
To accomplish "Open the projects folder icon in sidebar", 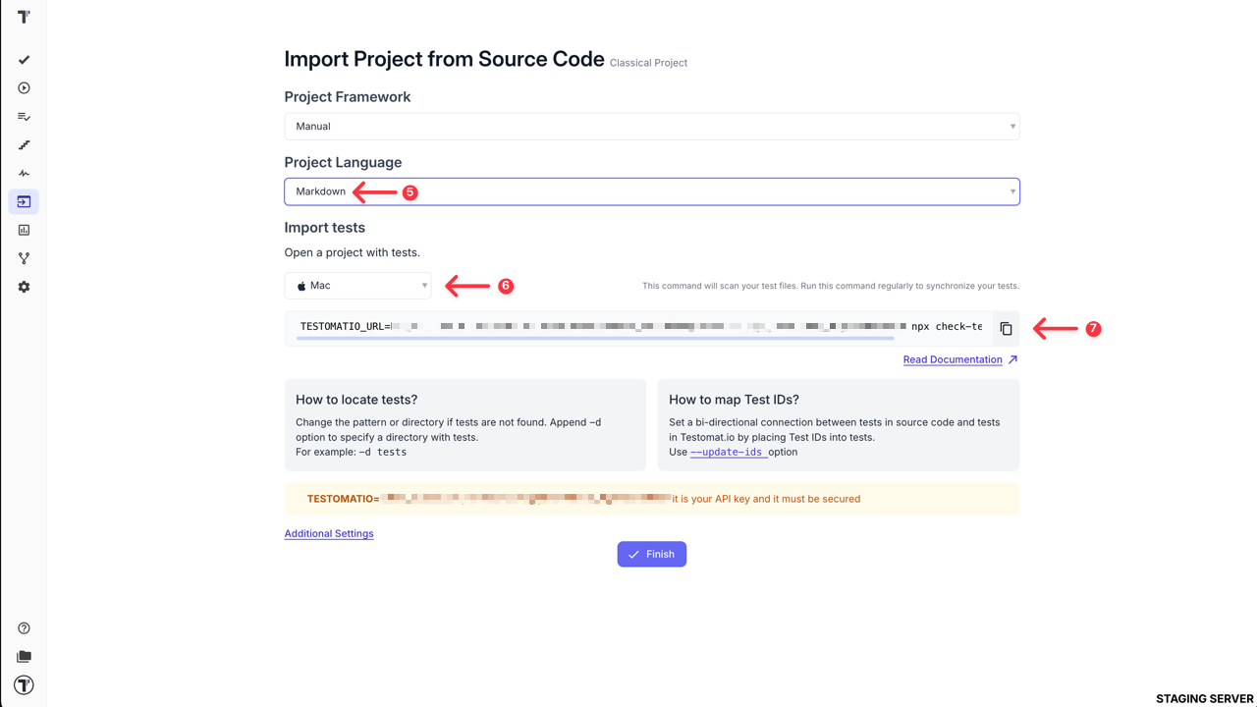I will click(x=24, y=656).
